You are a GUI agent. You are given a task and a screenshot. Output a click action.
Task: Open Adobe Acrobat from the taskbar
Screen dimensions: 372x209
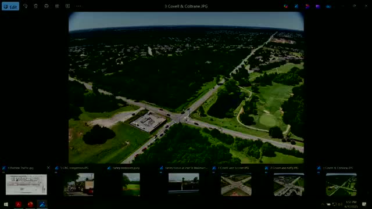tap(19, 204)
